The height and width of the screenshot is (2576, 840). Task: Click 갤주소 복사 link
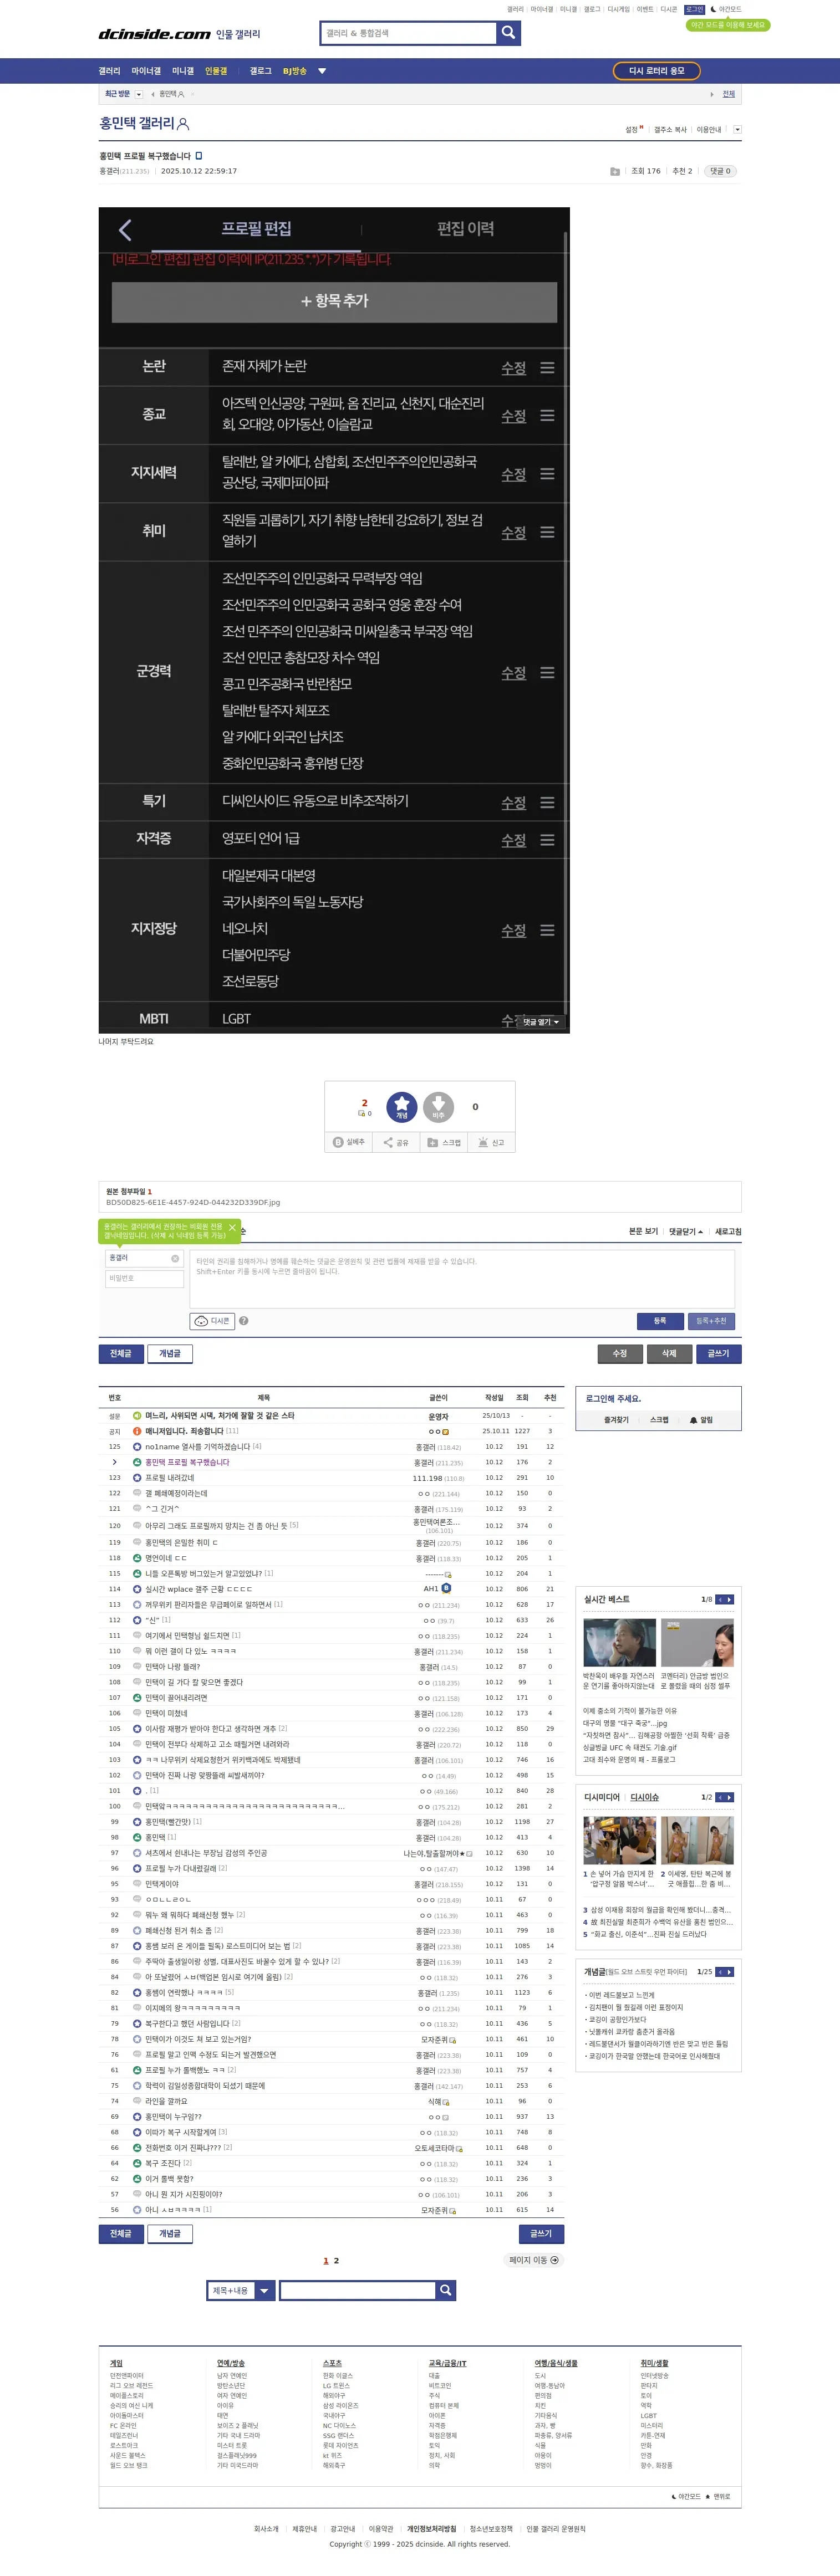(x=670, y=129)
